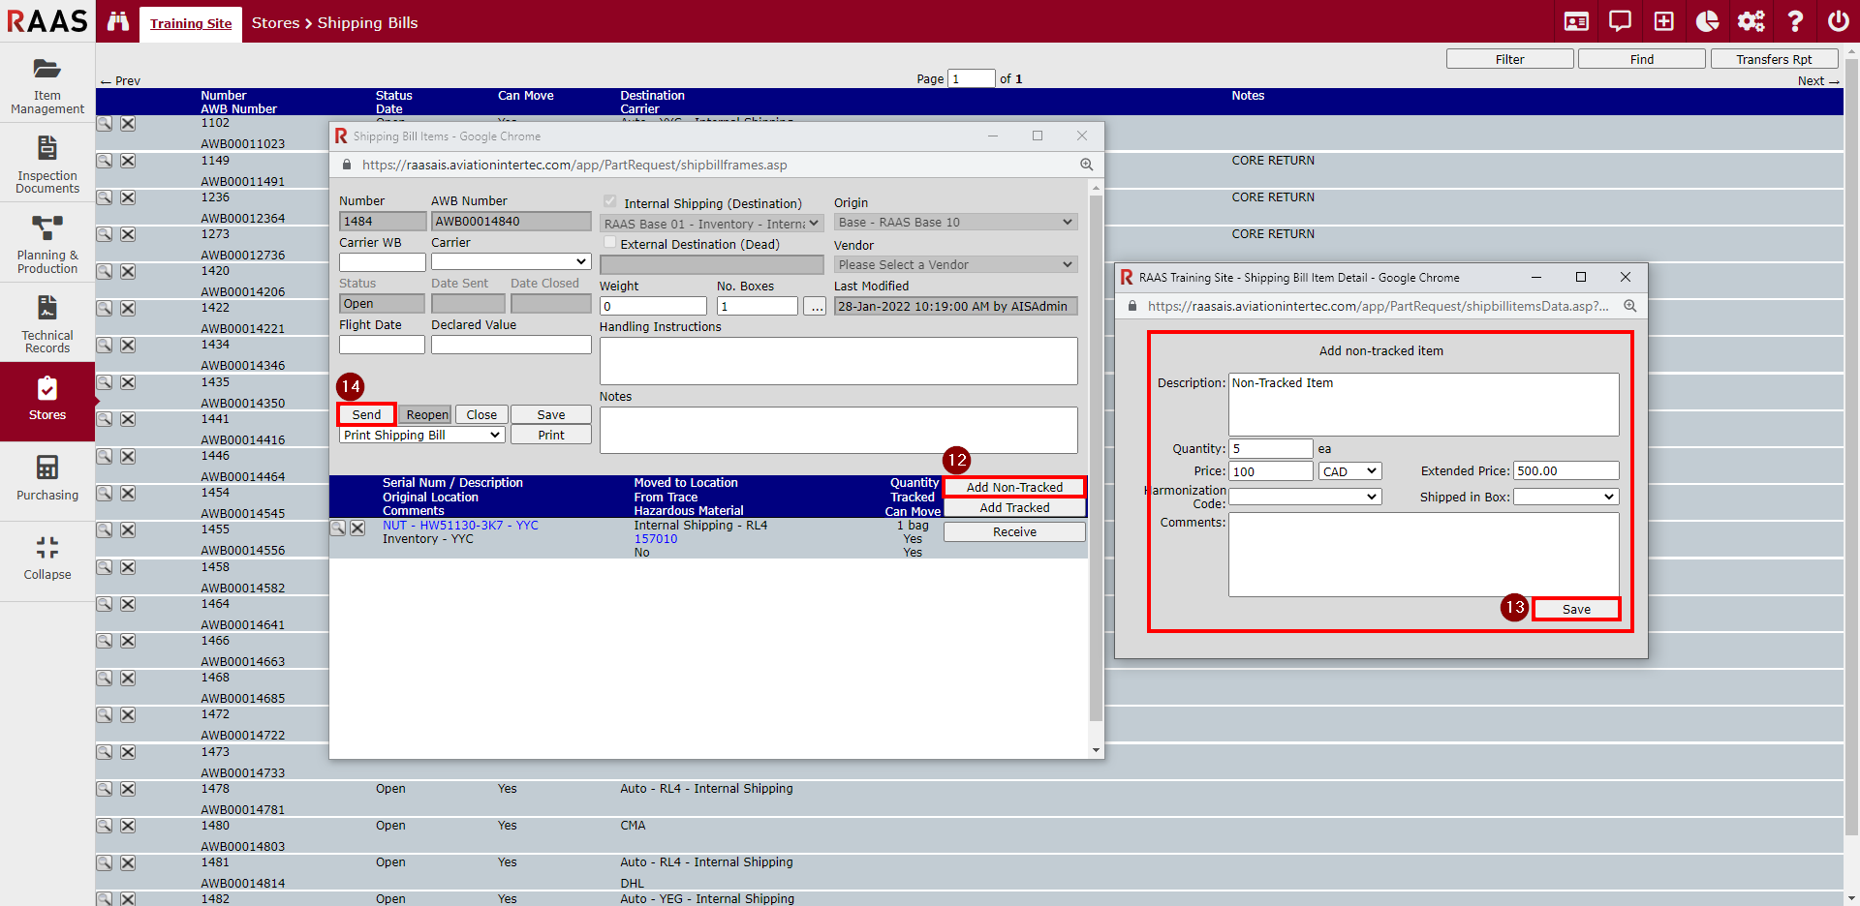
Task: Expand the Carrier dropdown
Action: pyautogui.click(x=511, y=262)
